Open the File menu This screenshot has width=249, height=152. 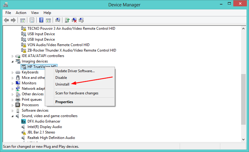click(8, 13)
